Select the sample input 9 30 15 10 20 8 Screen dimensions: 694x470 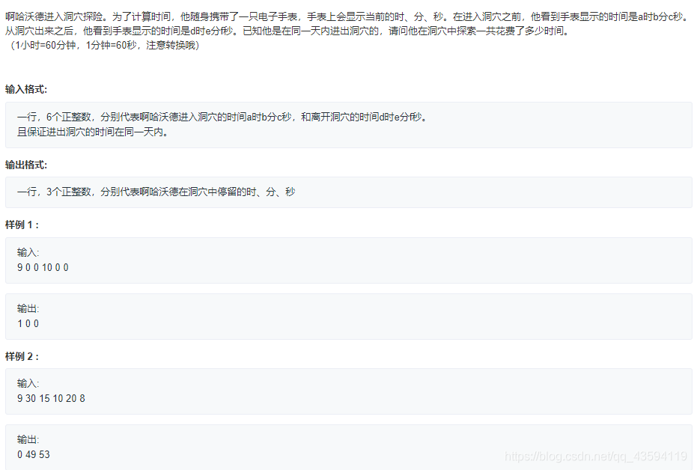coord(49,399)
